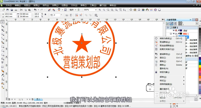Select the Zoom tool in the toolbox
Screen dimensions: 201x108
click(2, 34)
